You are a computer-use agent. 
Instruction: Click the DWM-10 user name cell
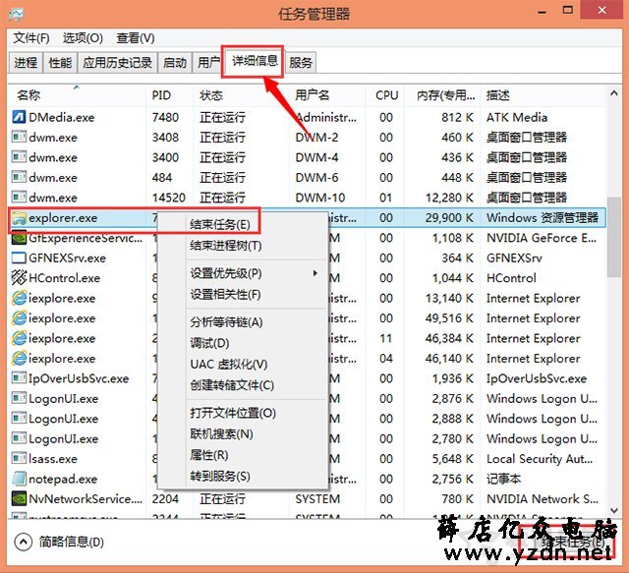point(319,198)
